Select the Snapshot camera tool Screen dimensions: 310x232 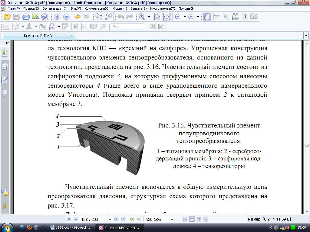(x=254, y=16)
